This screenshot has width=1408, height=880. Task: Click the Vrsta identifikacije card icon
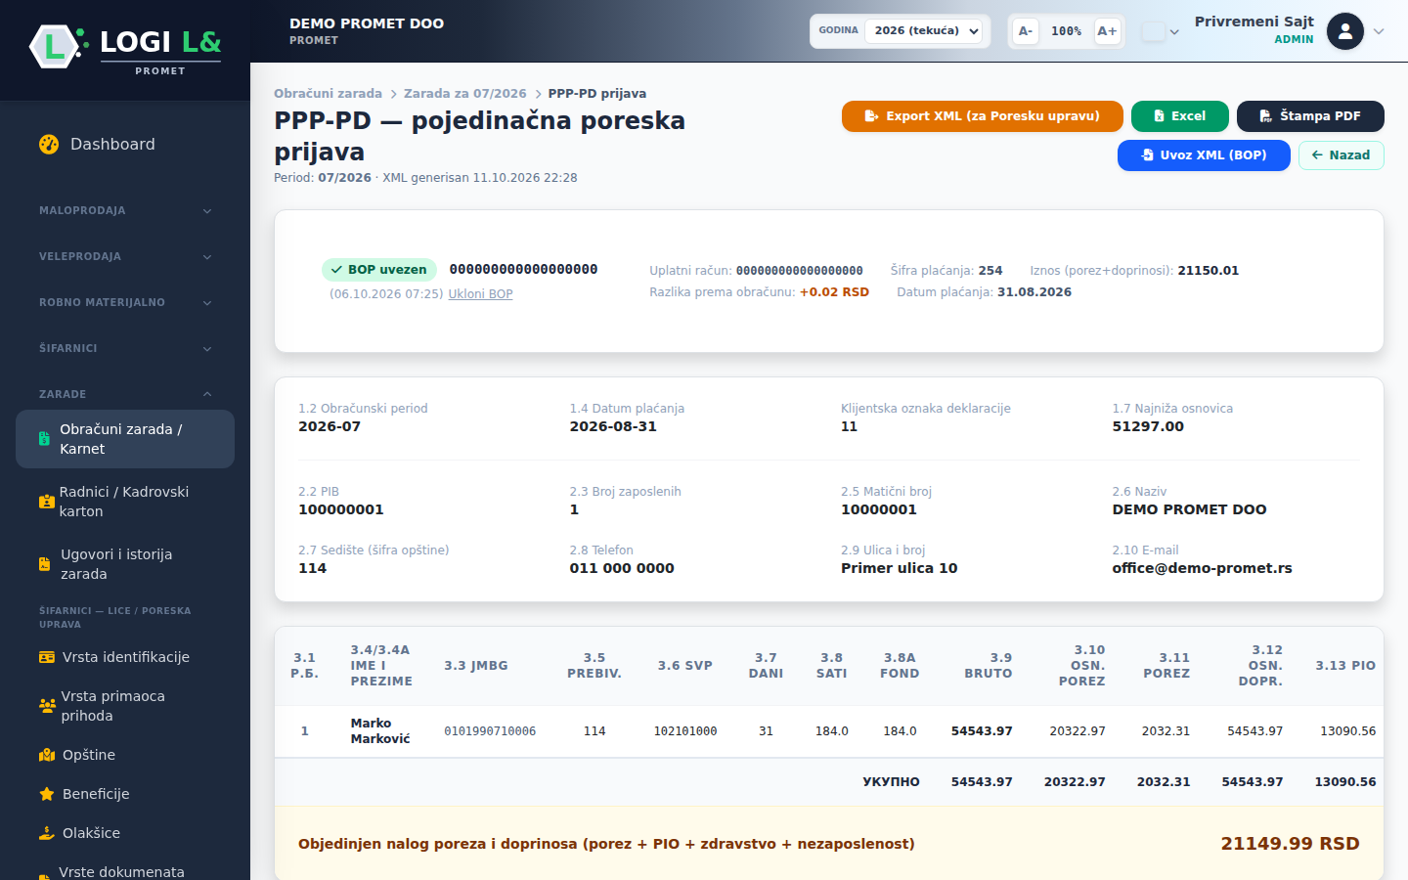47,657
